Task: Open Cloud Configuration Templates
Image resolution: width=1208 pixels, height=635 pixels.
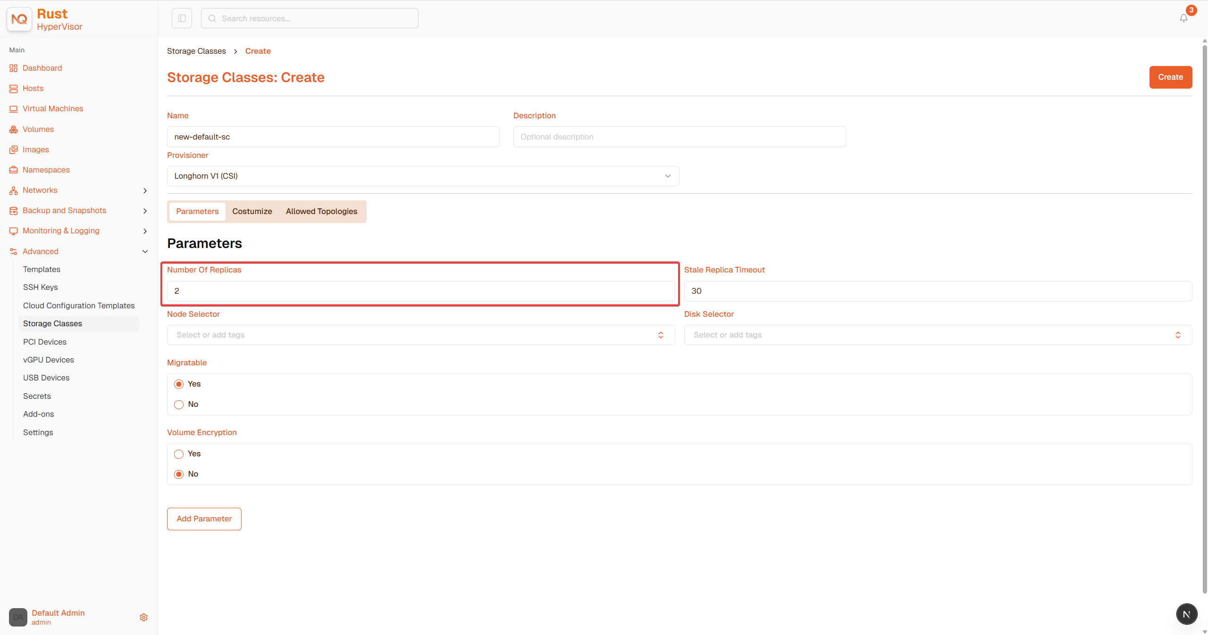Action: click(79, 305)
